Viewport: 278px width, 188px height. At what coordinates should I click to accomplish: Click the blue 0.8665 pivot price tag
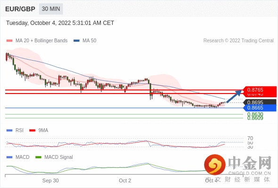point(260,108)
